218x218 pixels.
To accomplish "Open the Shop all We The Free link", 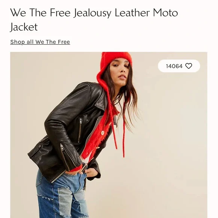I will click(40, 42).
